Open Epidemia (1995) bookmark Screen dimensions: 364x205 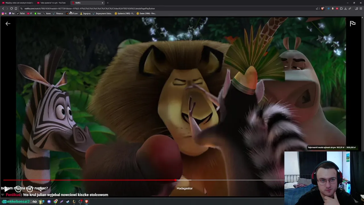[x=124, y=13]
